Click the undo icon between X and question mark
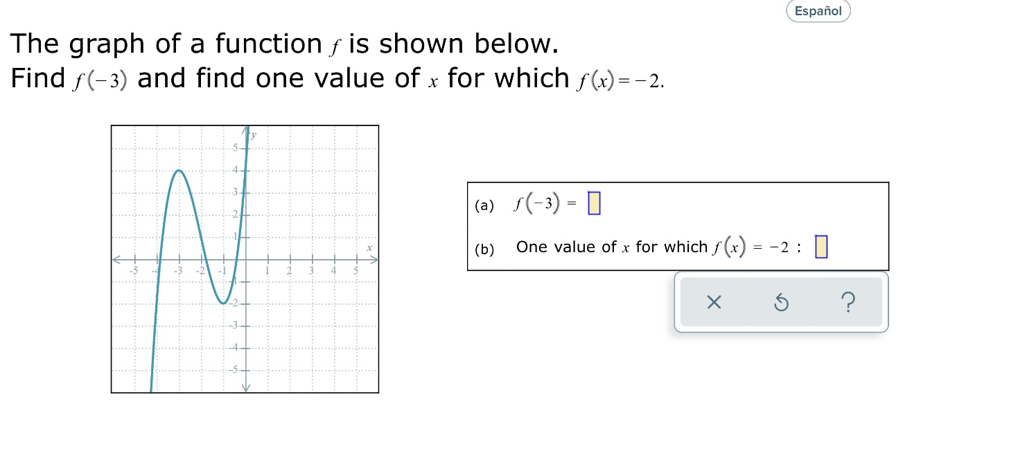The image size is (1027, 476). click(x=781, y=302)
